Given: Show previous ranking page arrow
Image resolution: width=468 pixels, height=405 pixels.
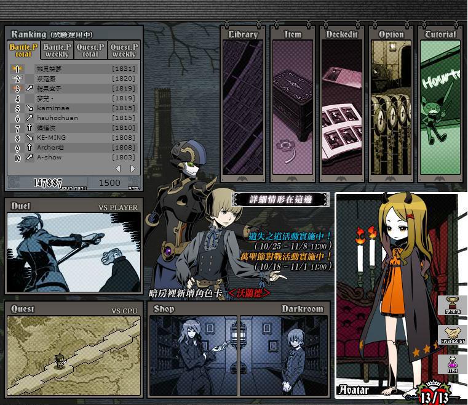Looking at the screenshot, I should [x=118, y=169].
